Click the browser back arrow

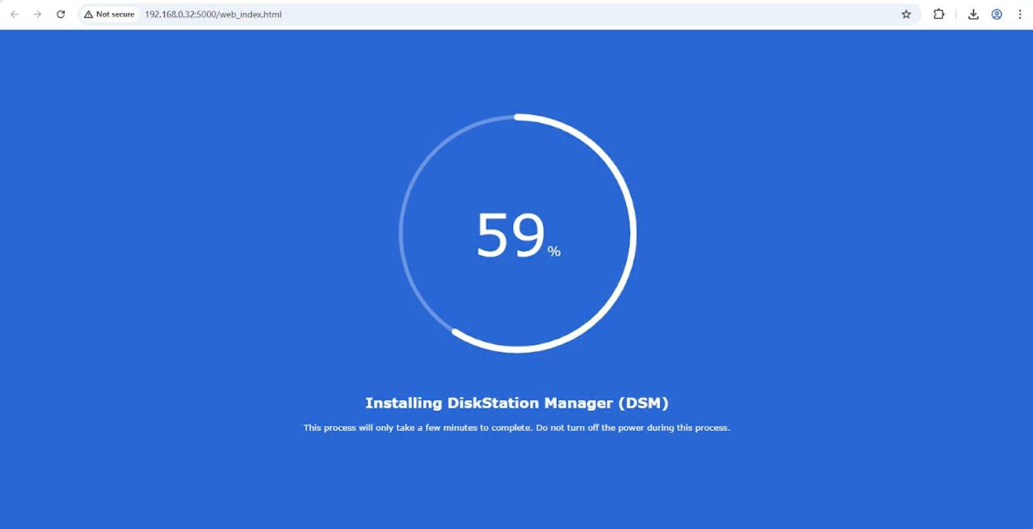[15, 14]
